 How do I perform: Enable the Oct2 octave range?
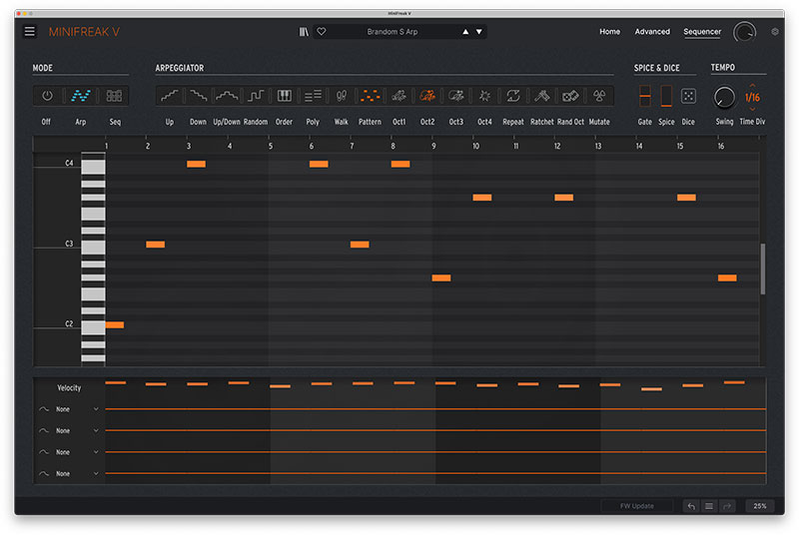tap(427, 96)
